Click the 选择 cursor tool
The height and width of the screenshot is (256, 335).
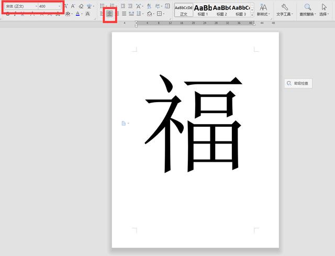[325, 9]
